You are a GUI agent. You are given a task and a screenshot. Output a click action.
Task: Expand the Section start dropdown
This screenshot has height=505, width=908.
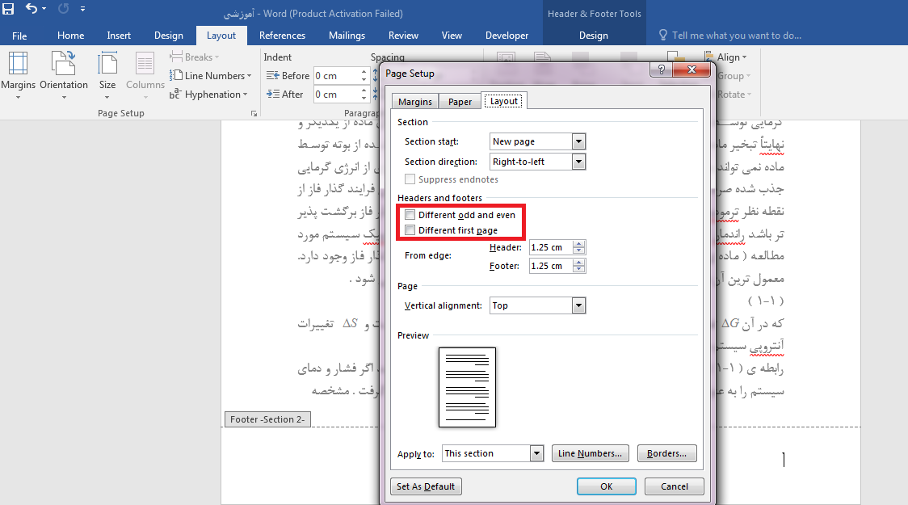pos(578,141)
